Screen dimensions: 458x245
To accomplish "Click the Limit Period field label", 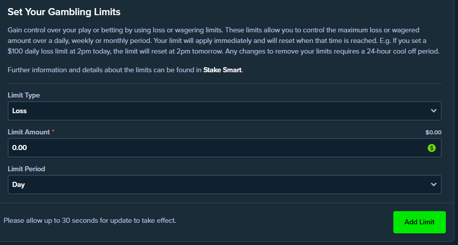I will pyautogui.click(x=26, y=169).
